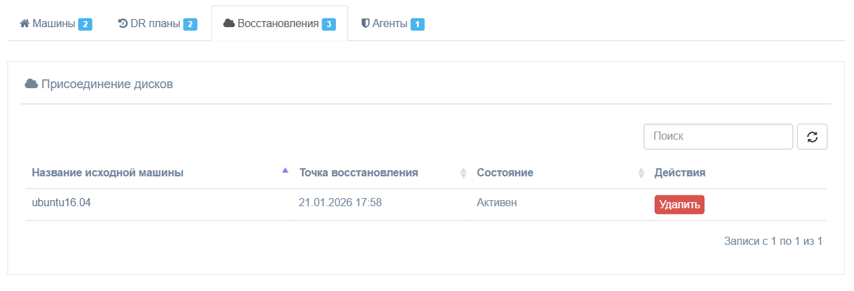Click the home icon in Машины tab

click(25, 24)
